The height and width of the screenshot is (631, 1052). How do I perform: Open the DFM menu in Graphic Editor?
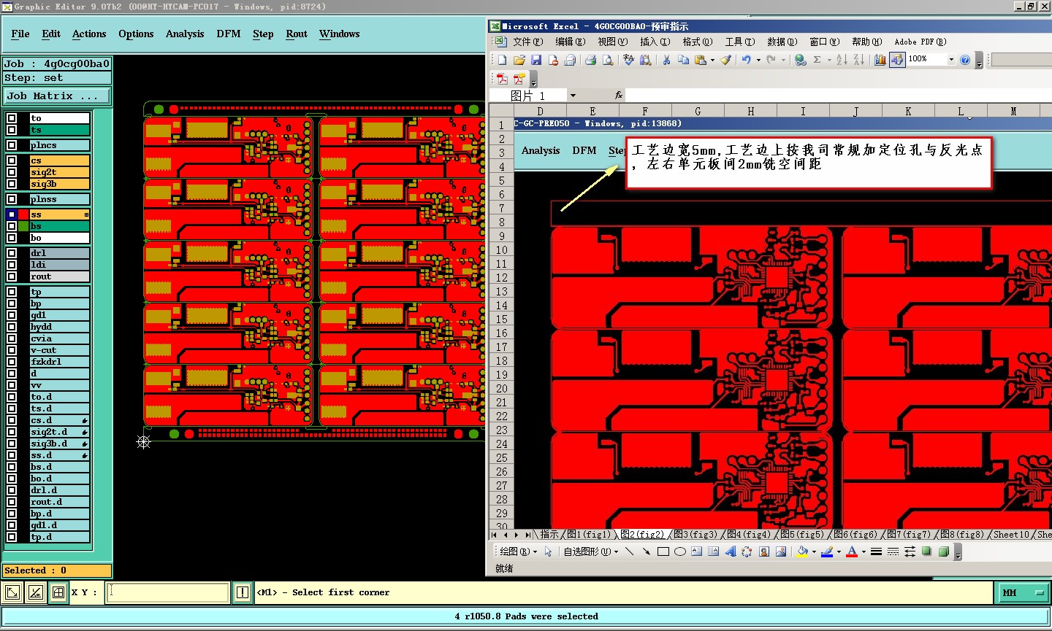[229, 34]
